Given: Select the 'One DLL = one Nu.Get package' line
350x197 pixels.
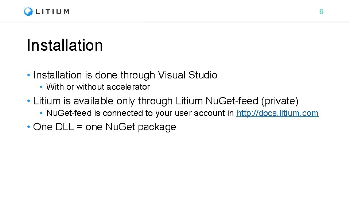Looking at the screenshot, I should (x=104, y=127).
